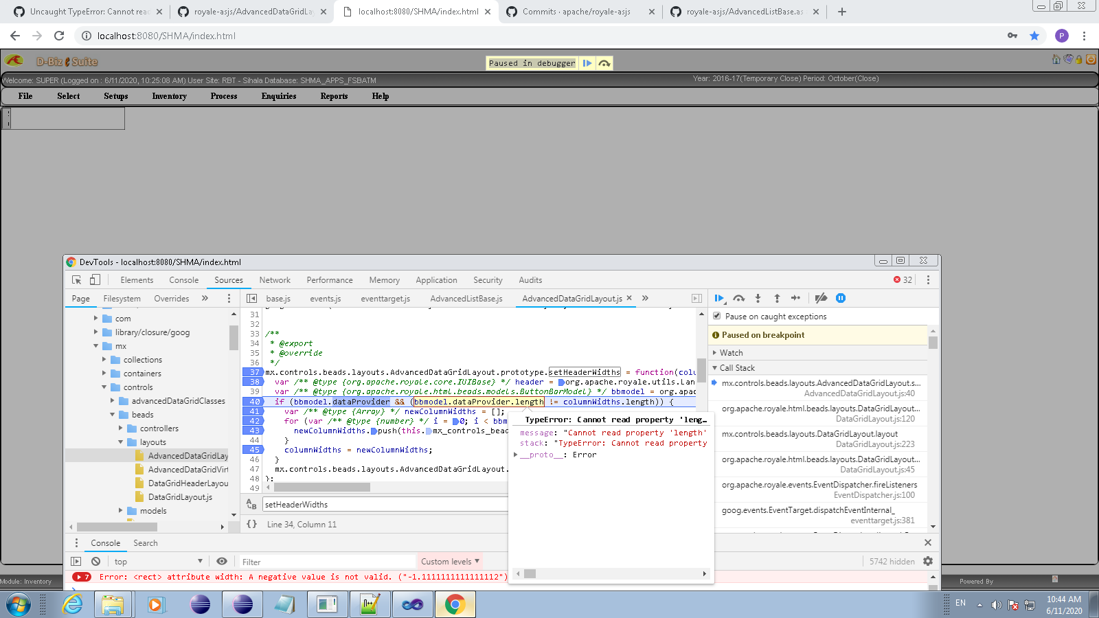Screen dimensions: 1099x618
Task: Pretty print the source with braces icon
Action: click(x=252, y=524)
